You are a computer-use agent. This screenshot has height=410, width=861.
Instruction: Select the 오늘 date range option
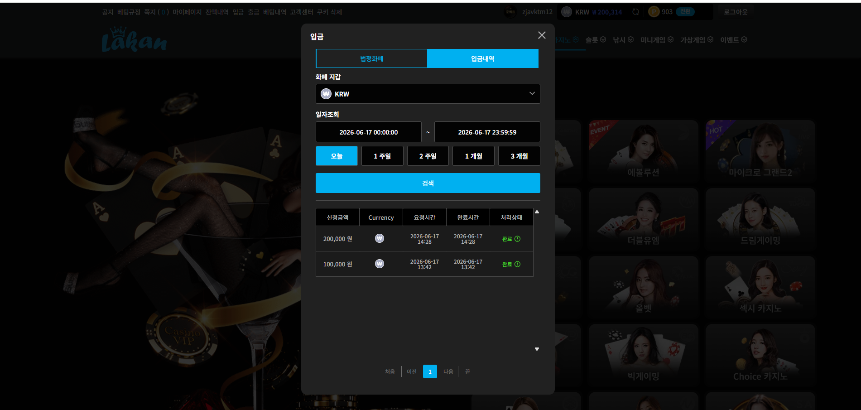337,156
